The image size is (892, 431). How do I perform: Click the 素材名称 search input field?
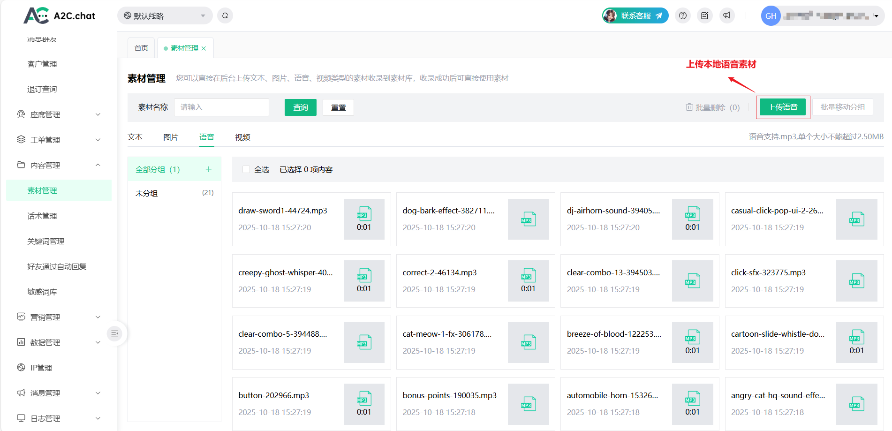(x=221, y=107)
